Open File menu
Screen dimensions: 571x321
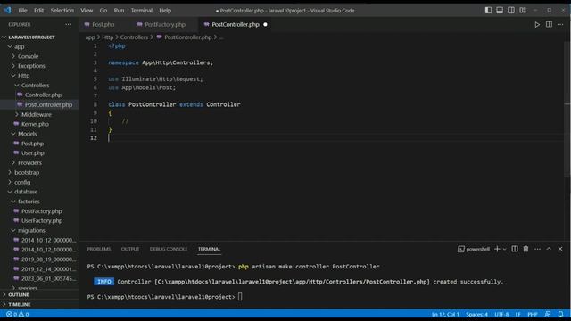click(22, 10)
